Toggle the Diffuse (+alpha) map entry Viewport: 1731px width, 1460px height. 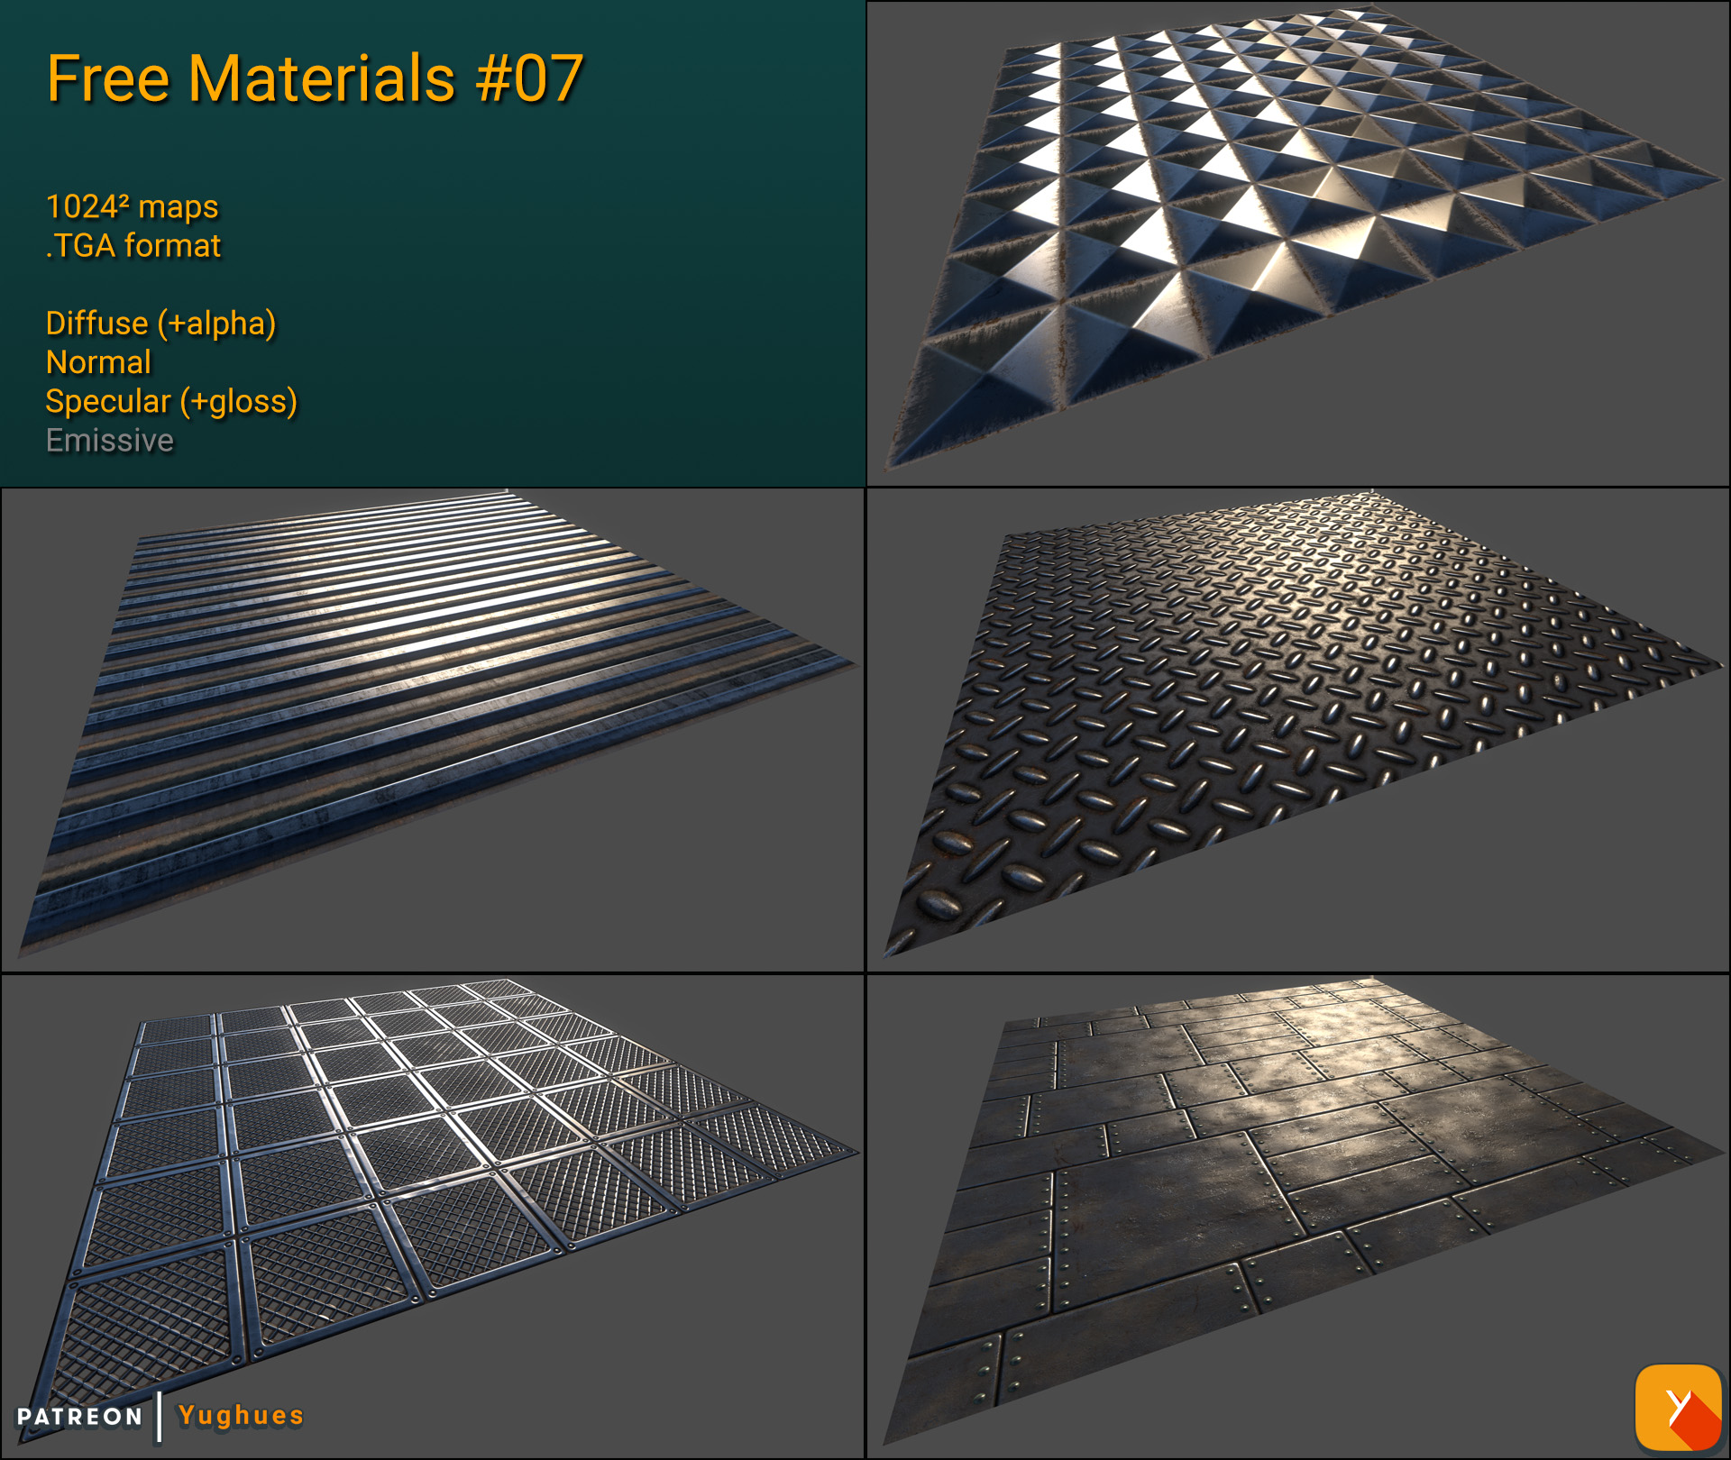[x=160, y=323]
